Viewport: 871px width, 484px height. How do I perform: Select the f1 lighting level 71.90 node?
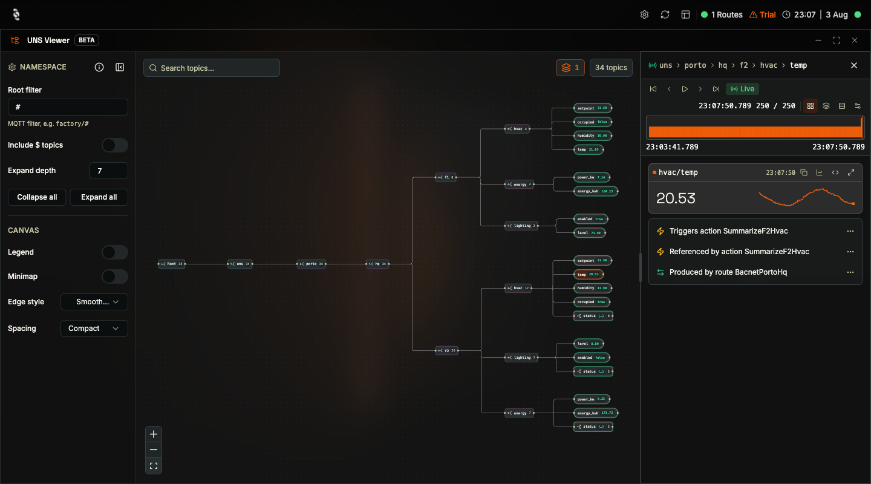click(x=590, y=233)
